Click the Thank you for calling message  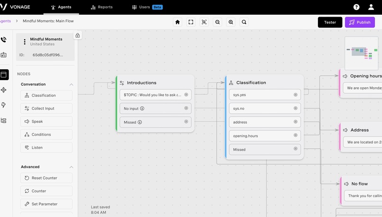(363, 196)
